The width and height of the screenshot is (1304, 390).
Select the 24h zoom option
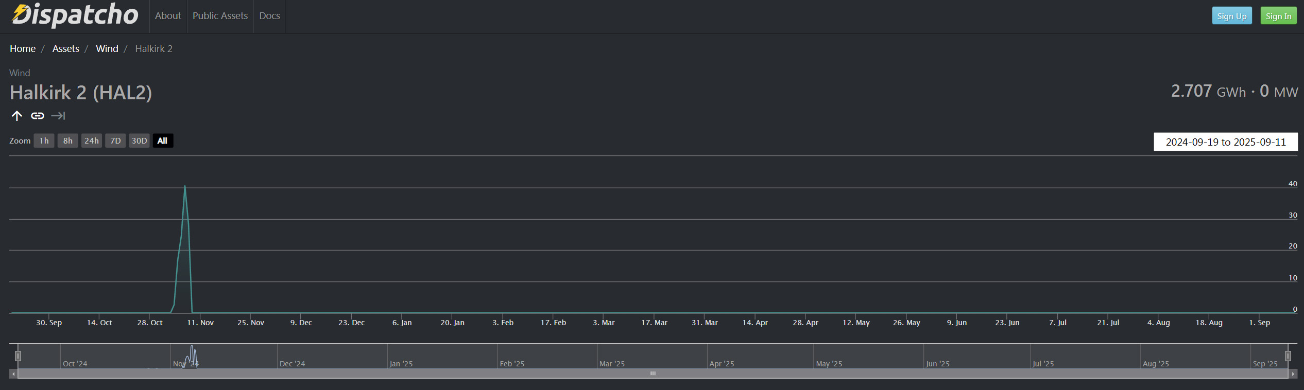[92, 141]
